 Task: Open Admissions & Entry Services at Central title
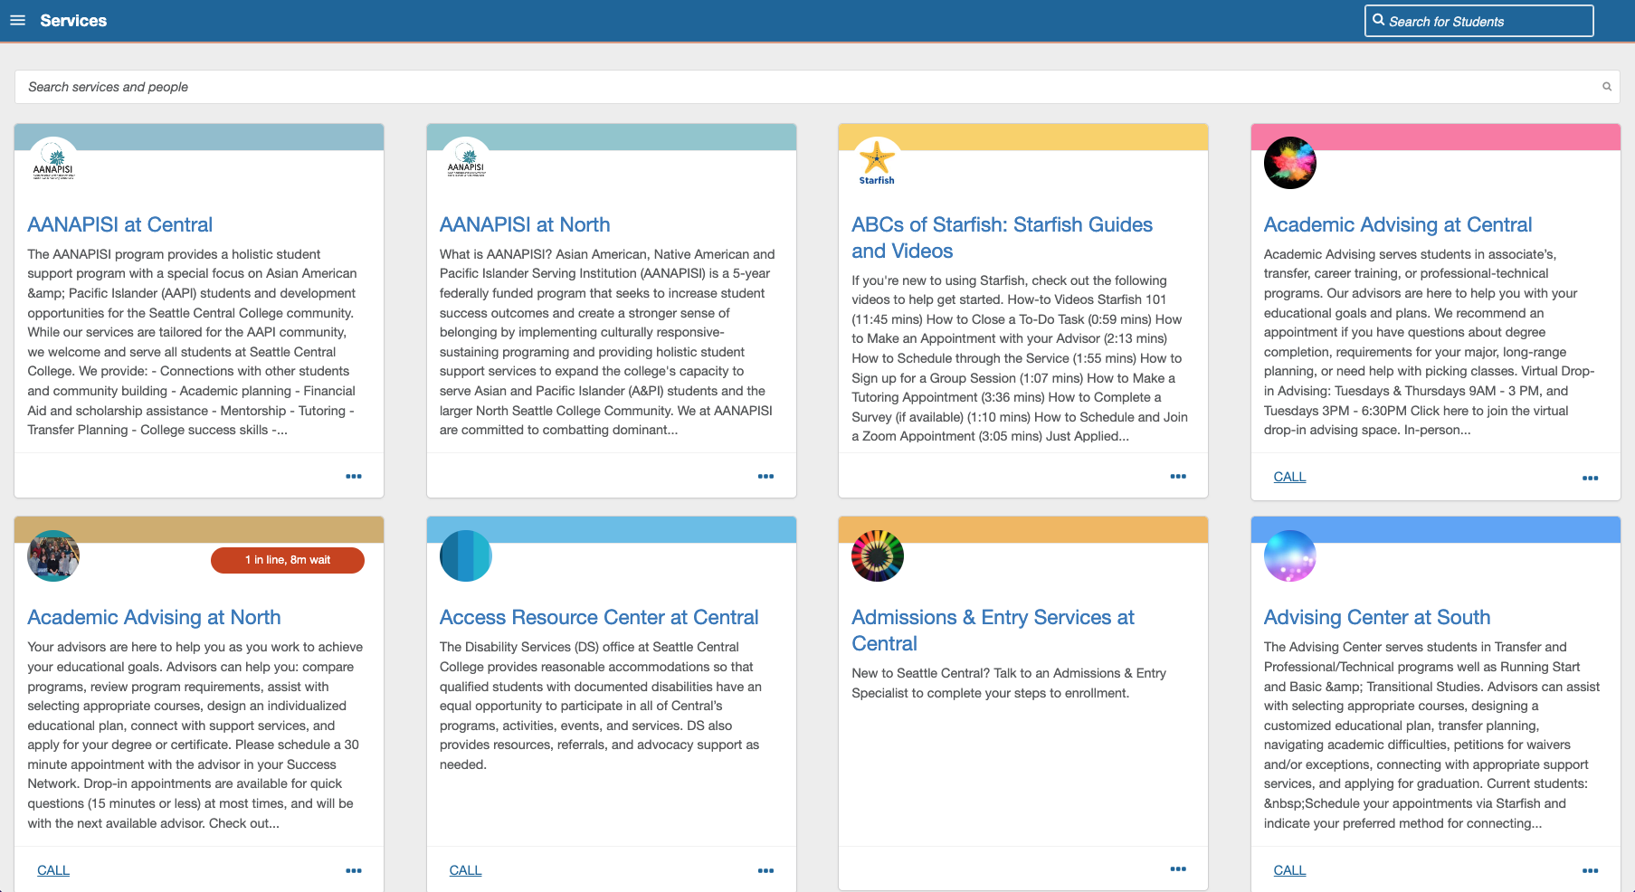(x=993, y=630)
